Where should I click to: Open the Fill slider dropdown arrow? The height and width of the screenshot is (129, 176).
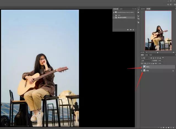[x=163, y=64]
